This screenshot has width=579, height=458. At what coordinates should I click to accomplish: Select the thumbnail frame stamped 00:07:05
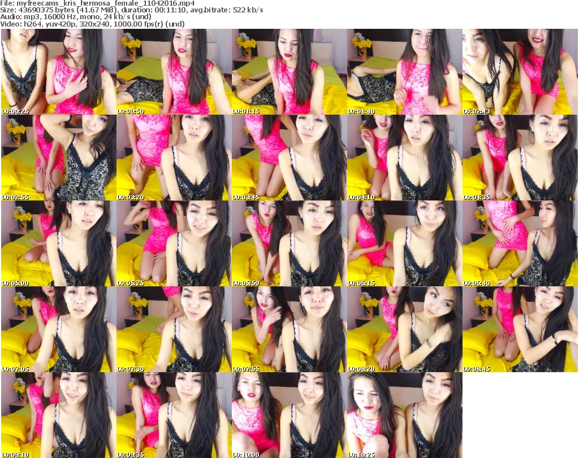(59, 329)
